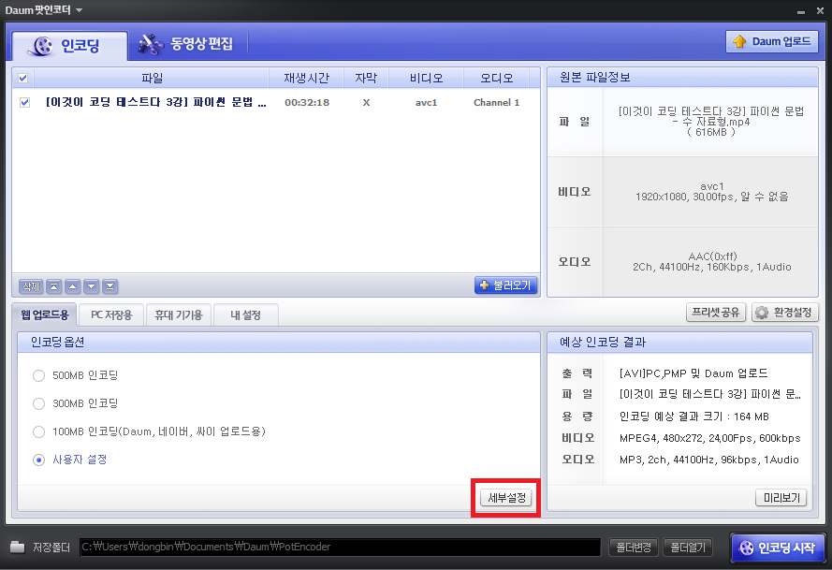
Task: Select the 300MB 인코딩 radio option
Action: point(38,404)
